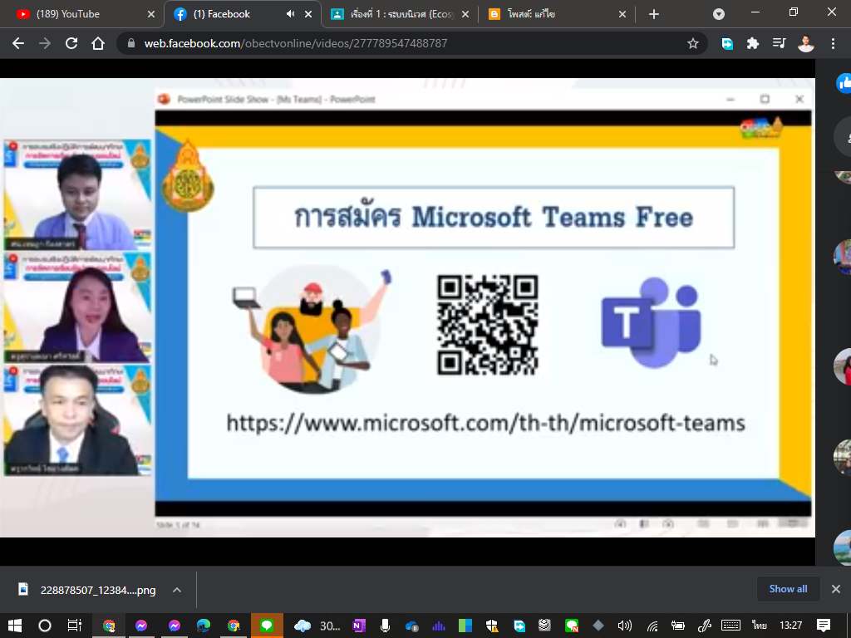Click the address bar URL
851x638 pixels.
pyautogui.click(x=296, y=43)
